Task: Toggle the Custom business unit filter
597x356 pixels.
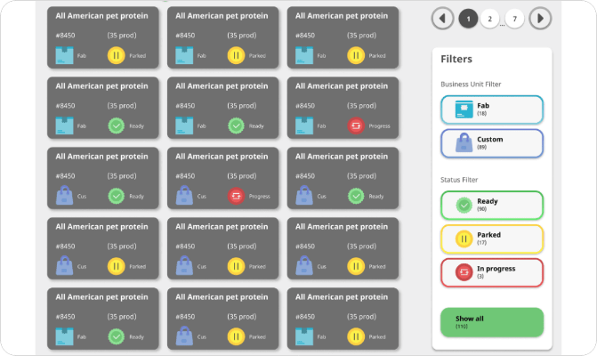Action: (x=492, y=143)
